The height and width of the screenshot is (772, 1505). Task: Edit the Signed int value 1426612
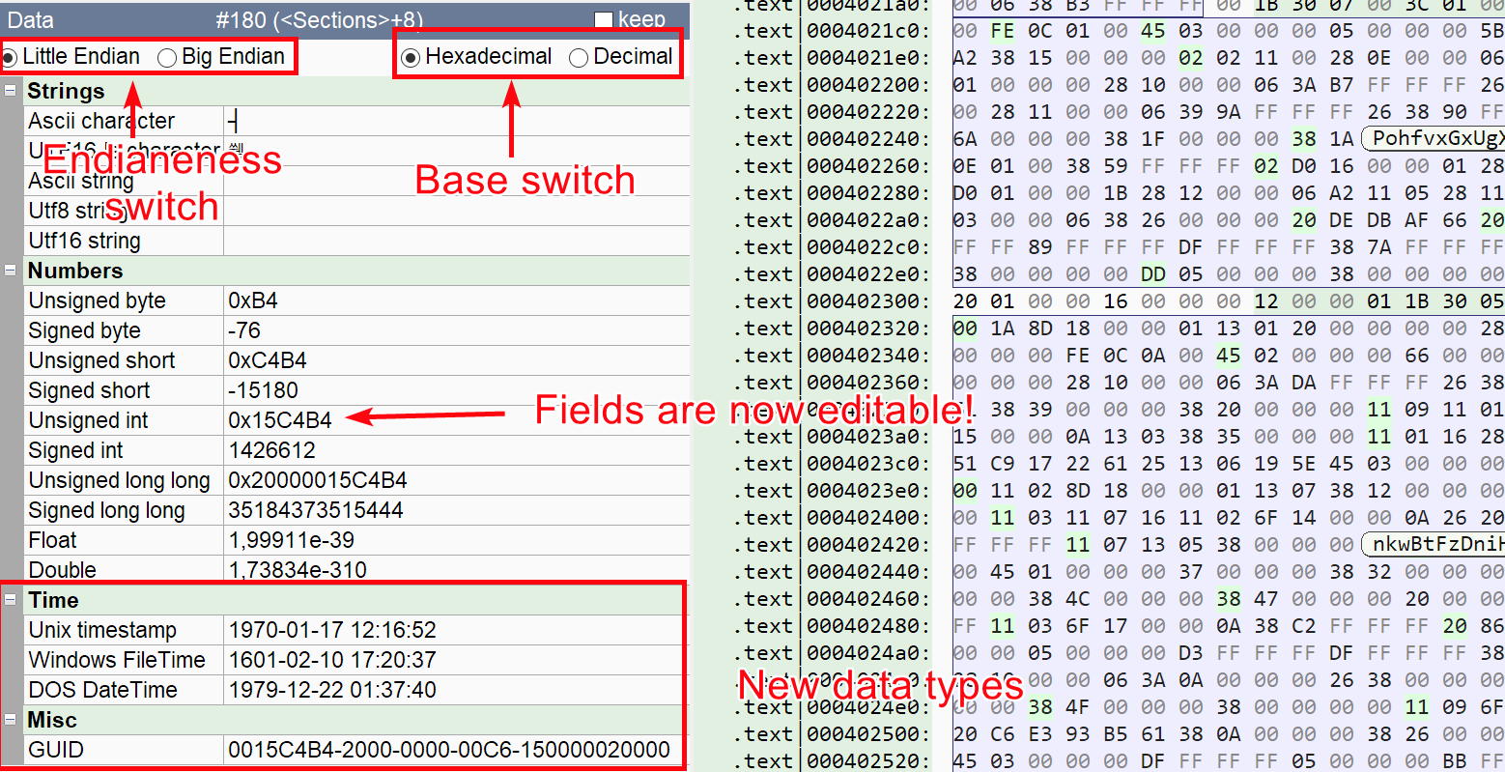pos(456,450)
